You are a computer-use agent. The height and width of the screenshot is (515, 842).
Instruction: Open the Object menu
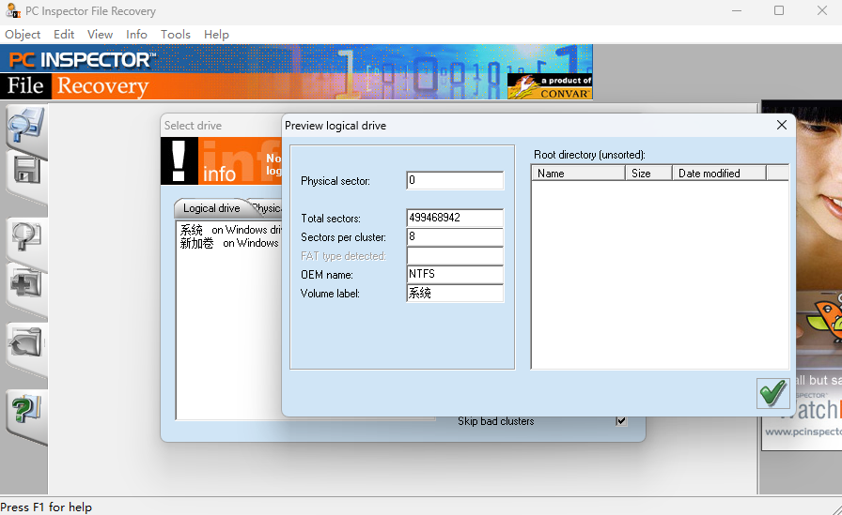coord(23,35)
